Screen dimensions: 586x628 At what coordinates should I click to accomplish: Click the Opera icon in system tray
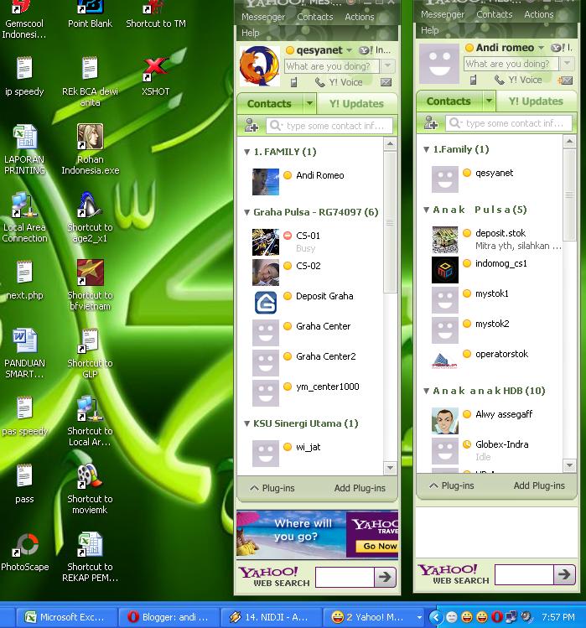(496, 617)
